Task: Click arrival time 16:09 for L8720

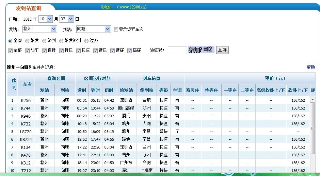Action: click(x=96, y=132)
